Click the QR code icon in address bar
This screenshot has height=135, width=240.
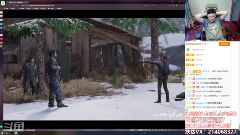pos(145,5)
